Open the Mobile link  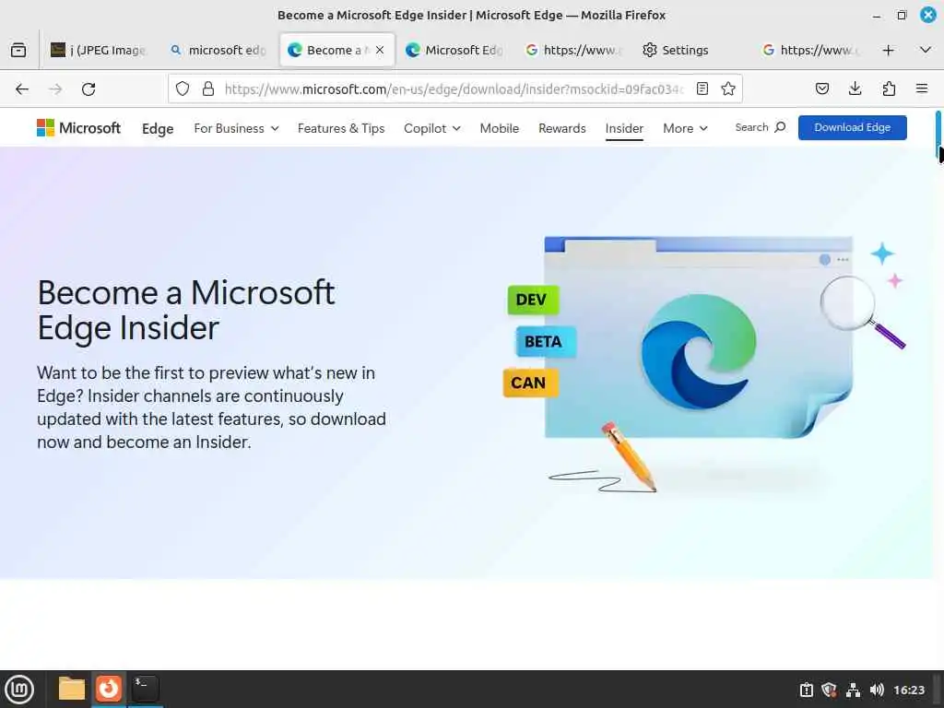pyautogui.click(x=499, y=128)
